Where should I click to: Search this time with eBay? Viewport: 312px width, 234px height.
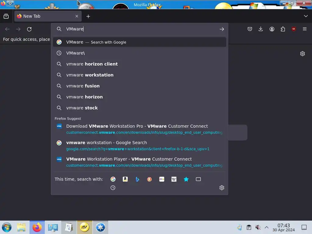(162, 179)
